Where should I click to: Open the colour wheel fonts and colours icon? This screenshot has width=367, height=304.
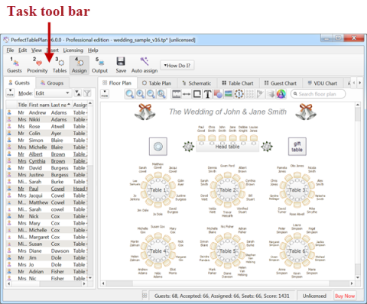(281, 94)
